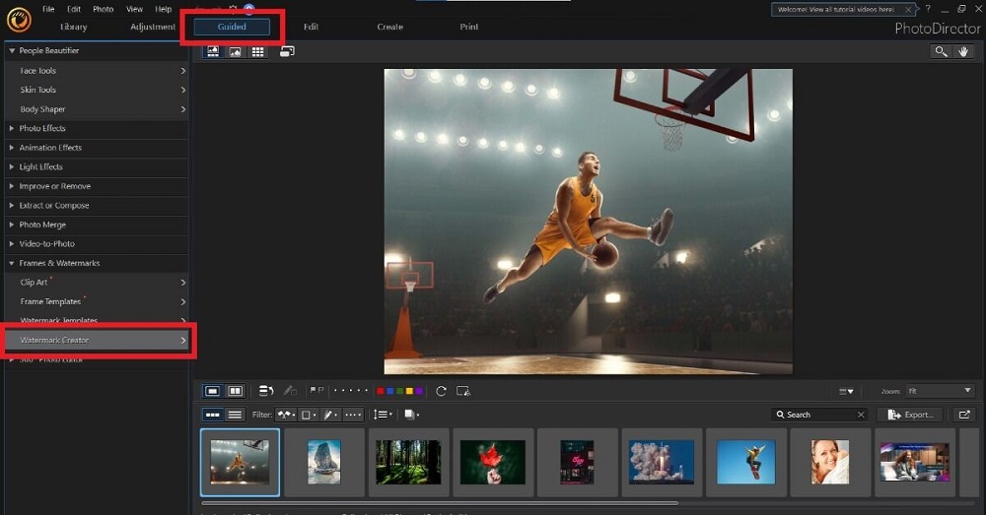Click the secondary display monitor icon

287,51
